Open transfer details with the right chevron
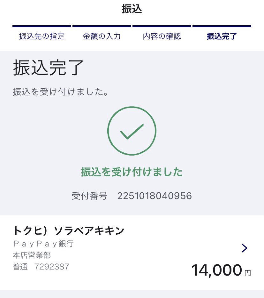Image resolution: width=264 pixels, height=298 pixels. (x=244, y=248)
